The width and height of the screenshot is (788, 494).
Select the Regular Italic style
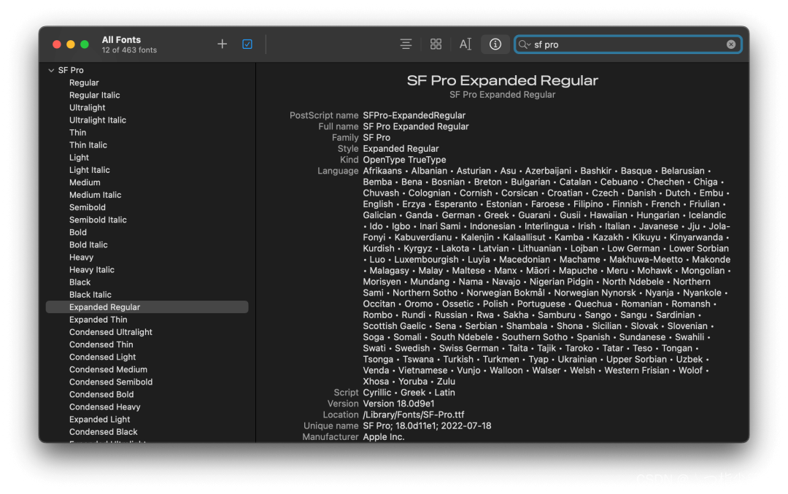click(94, 95)
